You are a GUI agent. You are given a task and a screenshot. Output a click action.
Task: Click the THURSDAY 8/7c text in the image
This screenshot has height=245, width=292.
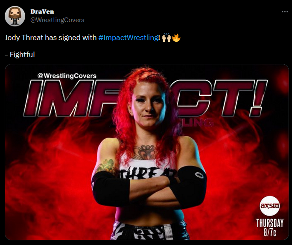270,227
